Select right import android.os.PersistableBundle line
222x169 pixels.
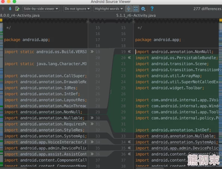(x=177, y=58)
